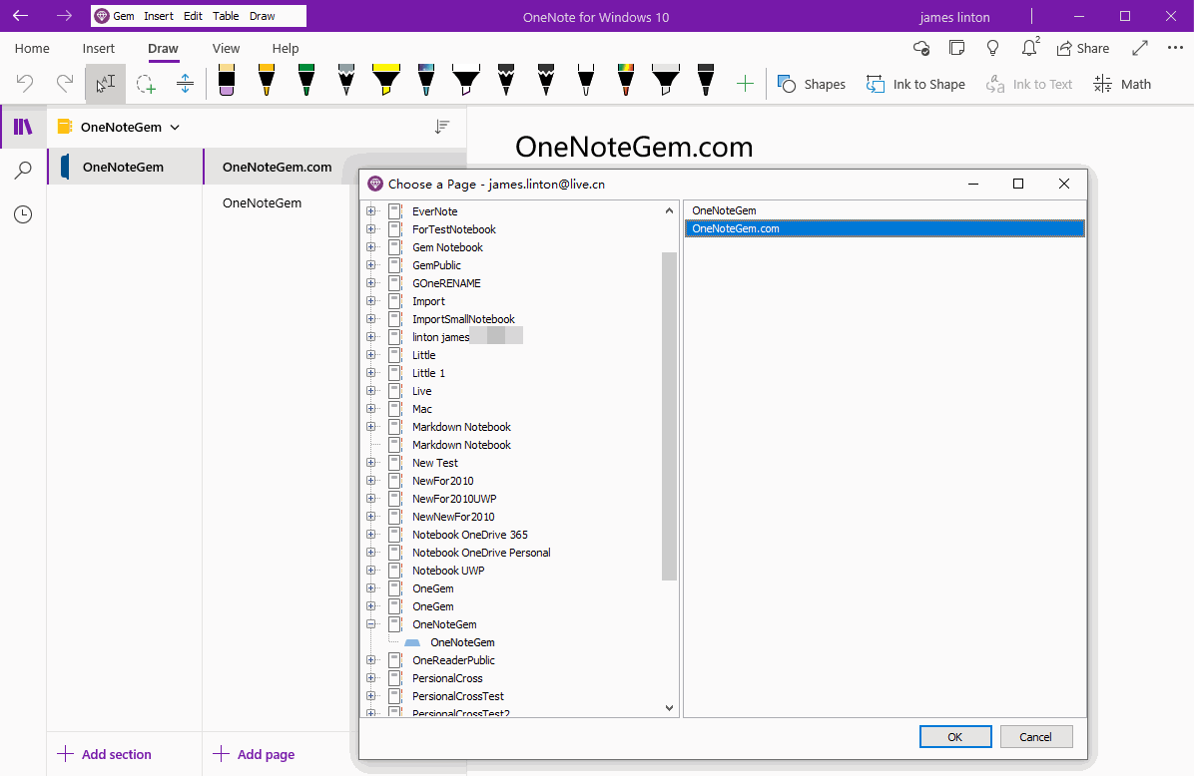Viewport: 1194px width, 776px height.
Task: Open Search from the left sidebar
Action: point(23,171)
